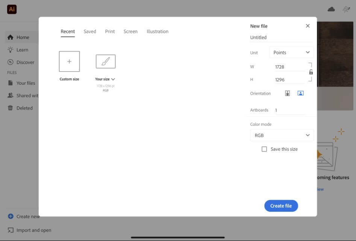356x241 pixels.
Task: Open cloud sync status icon
Action: coord(331,9)
